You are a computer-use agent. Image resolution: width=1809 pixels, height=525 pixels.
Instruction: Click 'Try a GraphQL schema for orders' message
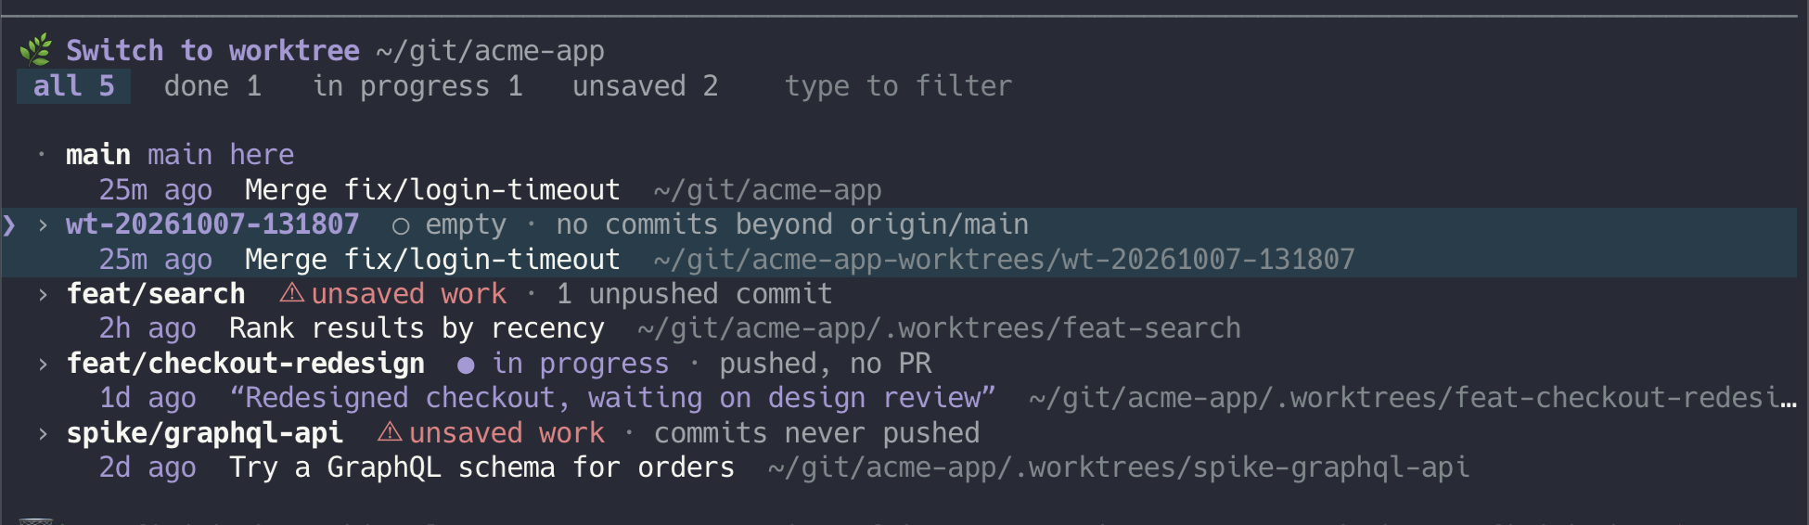481,467
